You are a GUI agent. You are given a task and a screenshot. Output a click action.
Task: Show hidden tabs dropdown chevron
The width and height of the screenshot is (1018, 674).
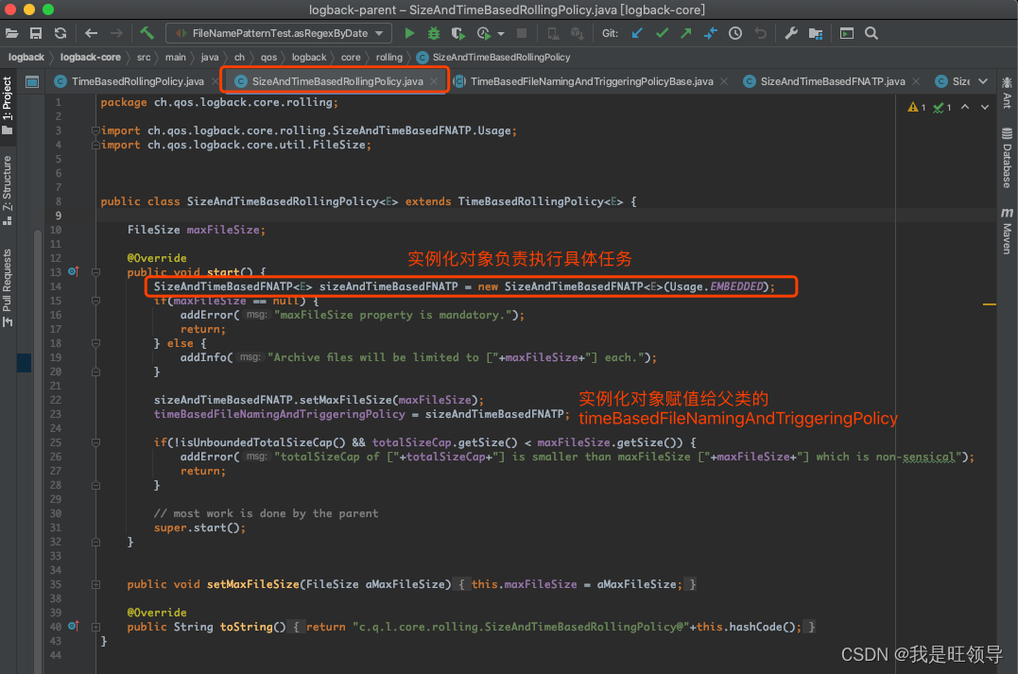[983, 81]
